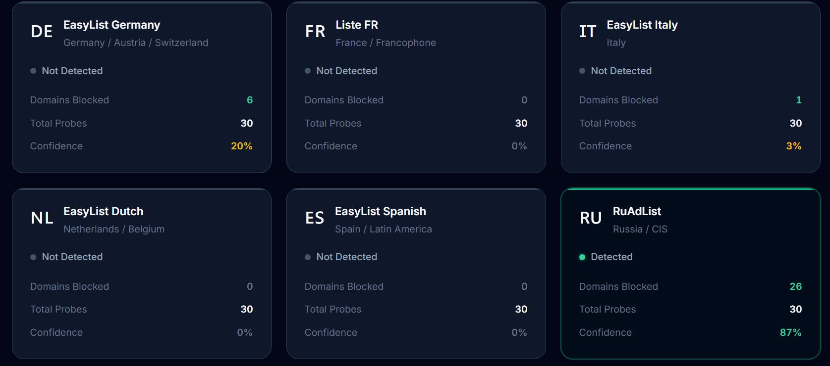Select the EasyList Dutch card heading
Image resolution: width=830 pixels, height=366 pixels.
(104, 211)
